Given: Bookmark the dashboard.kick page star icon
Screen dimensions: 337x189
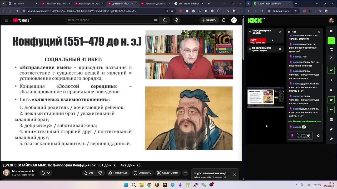Looking at the screenshot, I should 296,11.
